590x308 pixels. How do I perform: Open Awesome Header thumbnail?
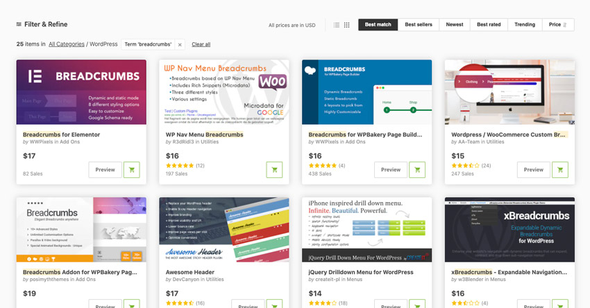coord(224,230)
